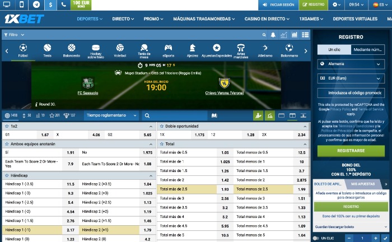Confirm one-click amount checkmark

[x=385, y=238]
